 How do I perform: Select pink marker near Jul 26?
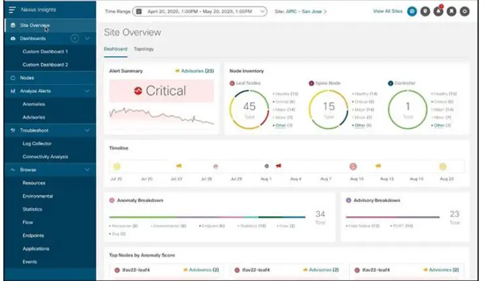tap(216, 167)
